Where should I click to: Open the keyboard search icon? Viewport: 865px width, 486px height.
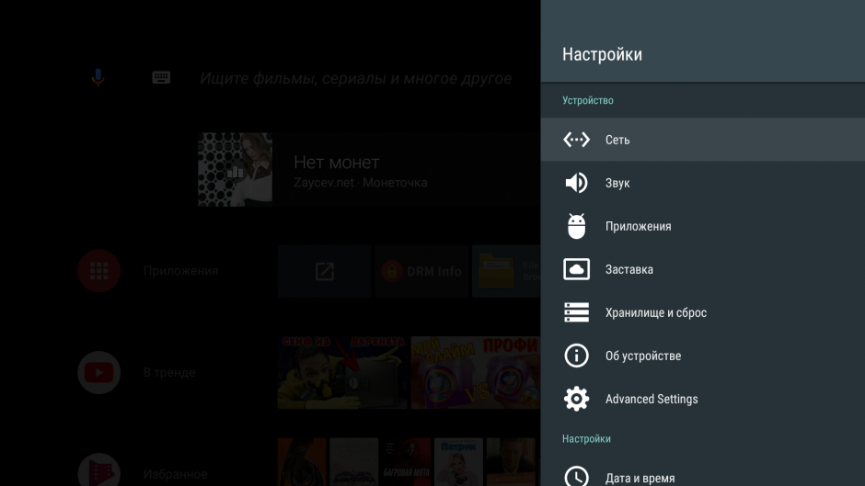tap(161, 77)
